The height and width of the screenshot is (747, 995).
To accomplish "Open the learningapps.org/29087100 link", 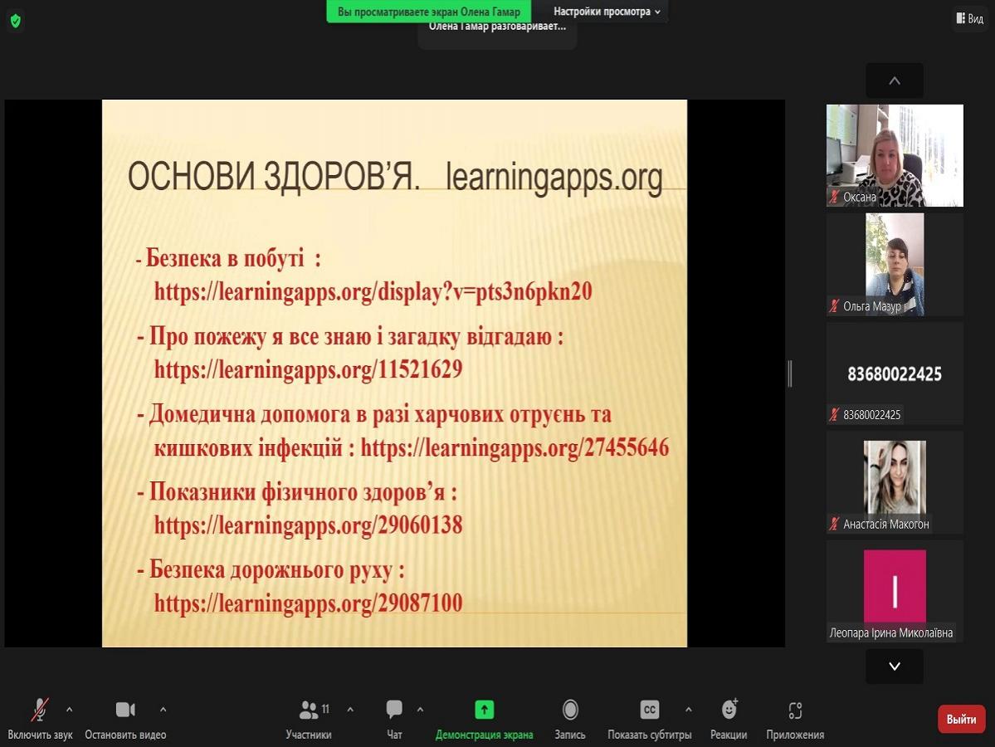I will click(x=309, y=603).
